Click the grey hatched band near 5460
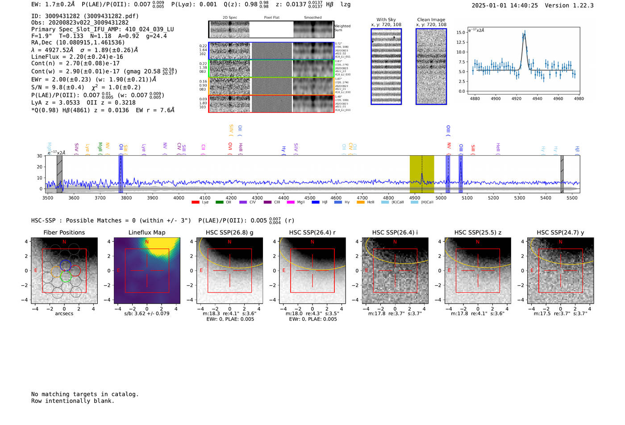 click(x=562, y=174)
